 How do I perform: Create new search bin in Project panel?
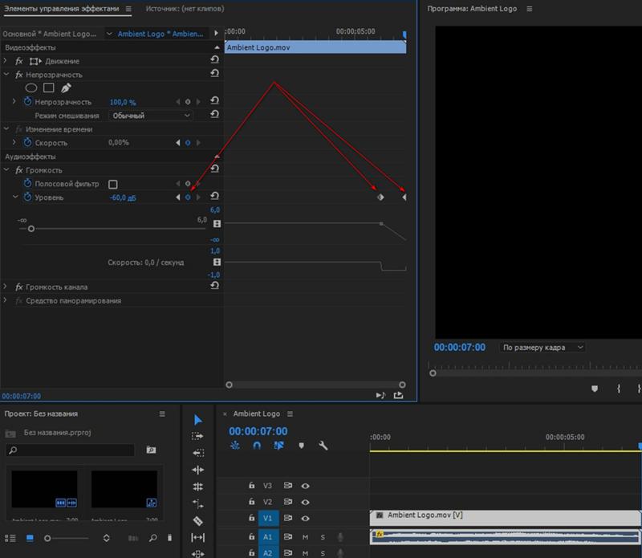[x=151, y=450]
